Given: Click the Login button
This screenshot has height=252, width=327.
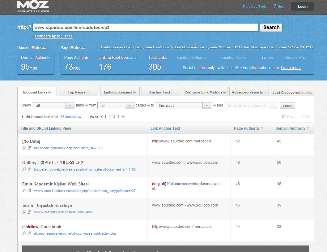Looking at the screenshot, I should pos(303,7).
